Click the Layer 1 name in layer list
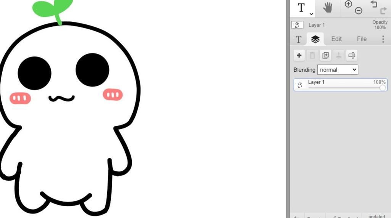The height and width of the screenshot is (218, 391). pyautogui.click(x=316, y=82)
